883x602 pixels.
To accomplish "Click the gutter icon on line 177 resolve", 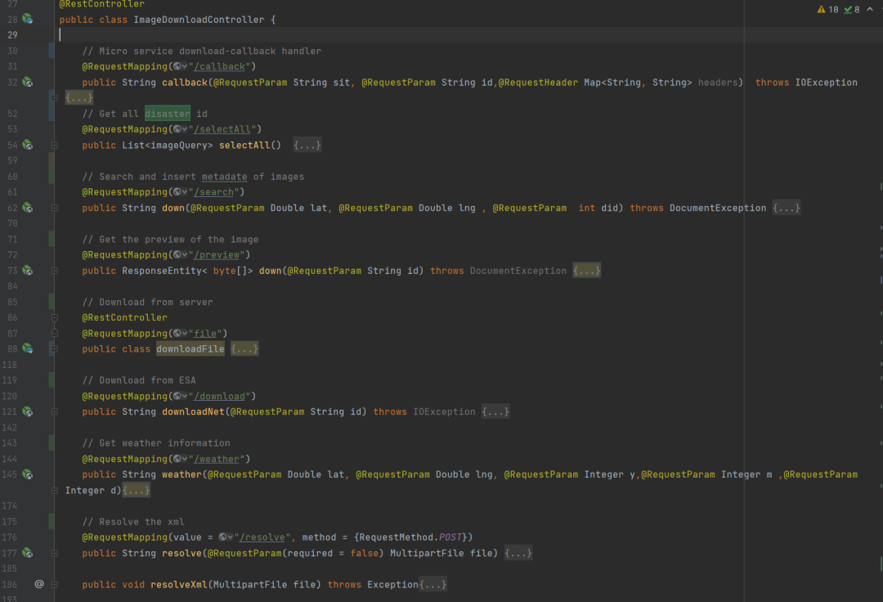I will (x=27, y=553).
